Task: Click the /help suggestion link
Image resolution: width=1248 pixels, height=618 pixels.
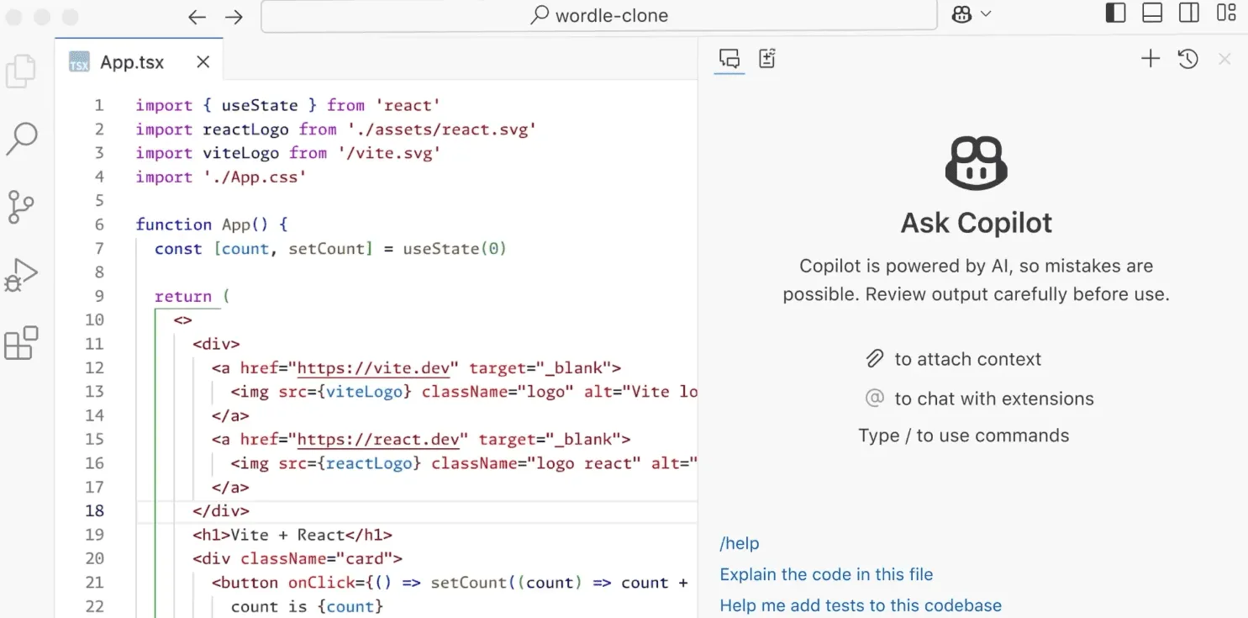Action: click(x=740, y=543)
